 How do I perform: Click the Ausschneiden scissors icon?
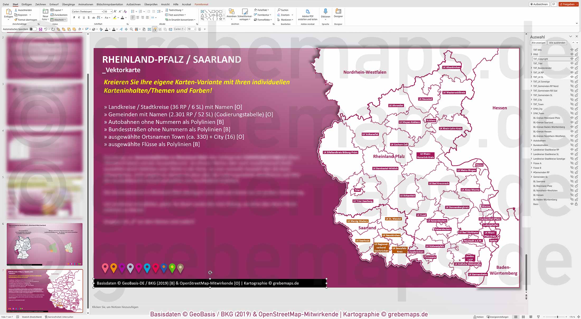pyautogui.click(x=17, y=10)
